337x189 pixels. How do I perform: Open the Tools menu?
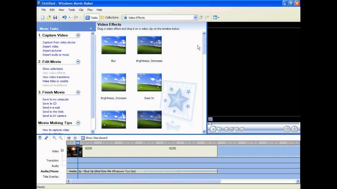[x=72, y=10]
